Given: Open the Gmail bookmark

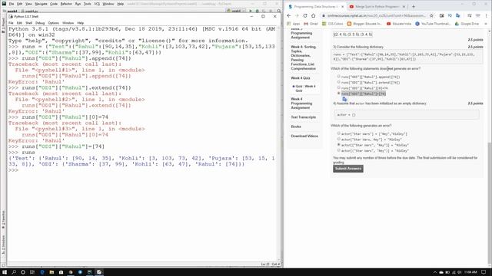Looking at the screenshot, I should (x=311, y=24).
